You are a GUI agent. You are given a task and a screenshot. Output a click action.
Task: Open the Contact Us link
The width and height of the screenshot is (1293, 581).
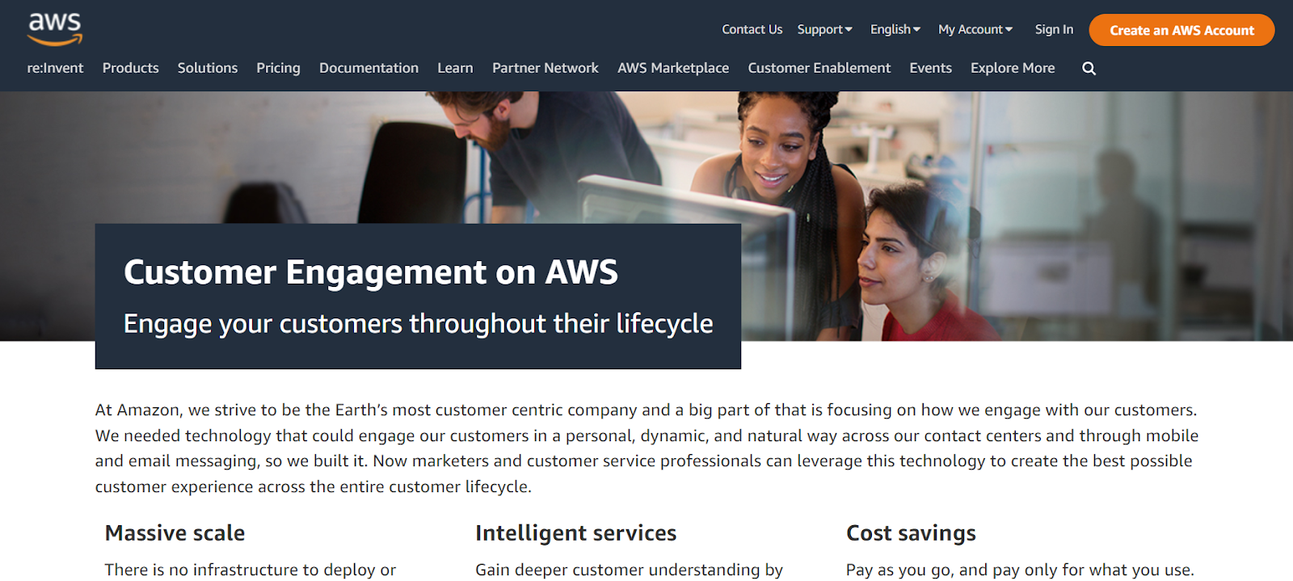752,29
